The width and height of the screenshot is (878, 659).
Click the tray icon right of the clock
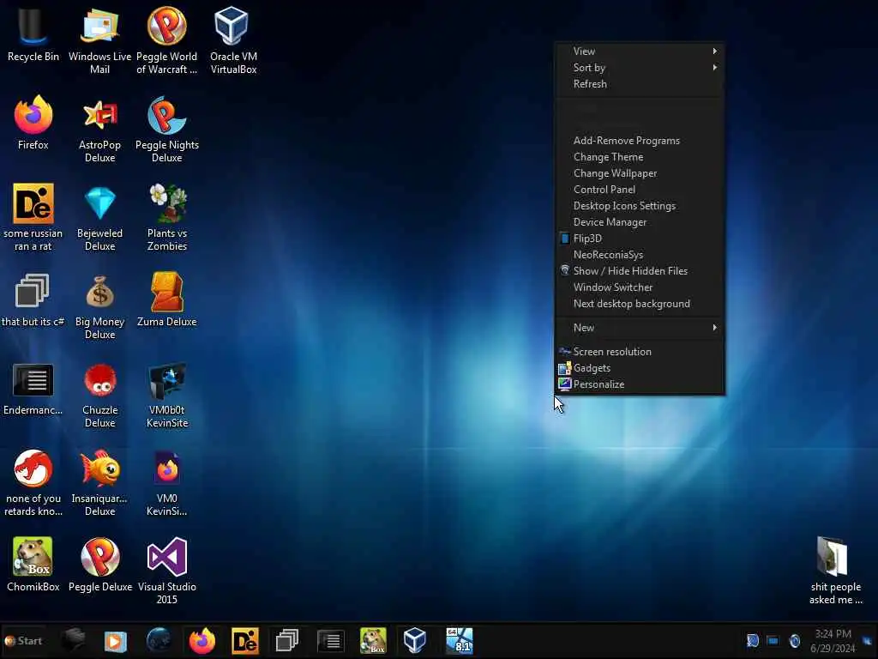868,640
